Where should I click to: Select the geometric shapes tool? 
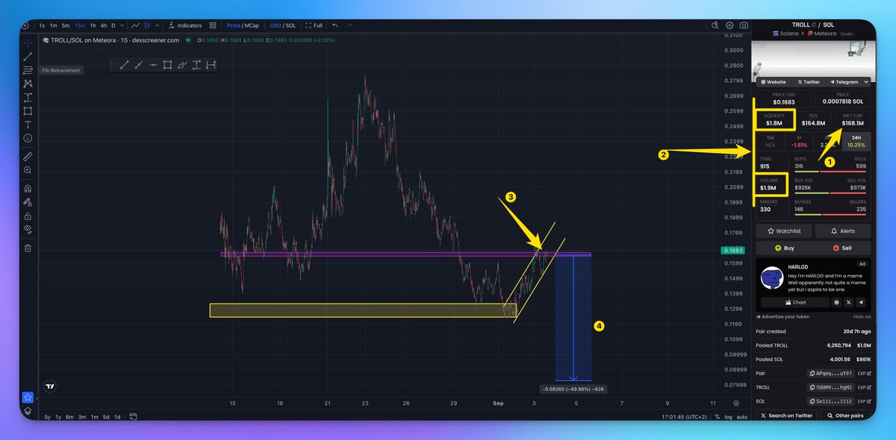click(x=28, y=111)
